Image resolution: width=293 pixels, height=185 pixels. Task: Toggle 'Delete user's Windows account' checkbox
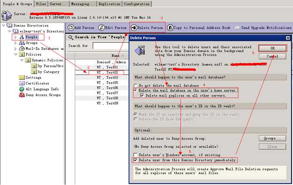(135, 155)
